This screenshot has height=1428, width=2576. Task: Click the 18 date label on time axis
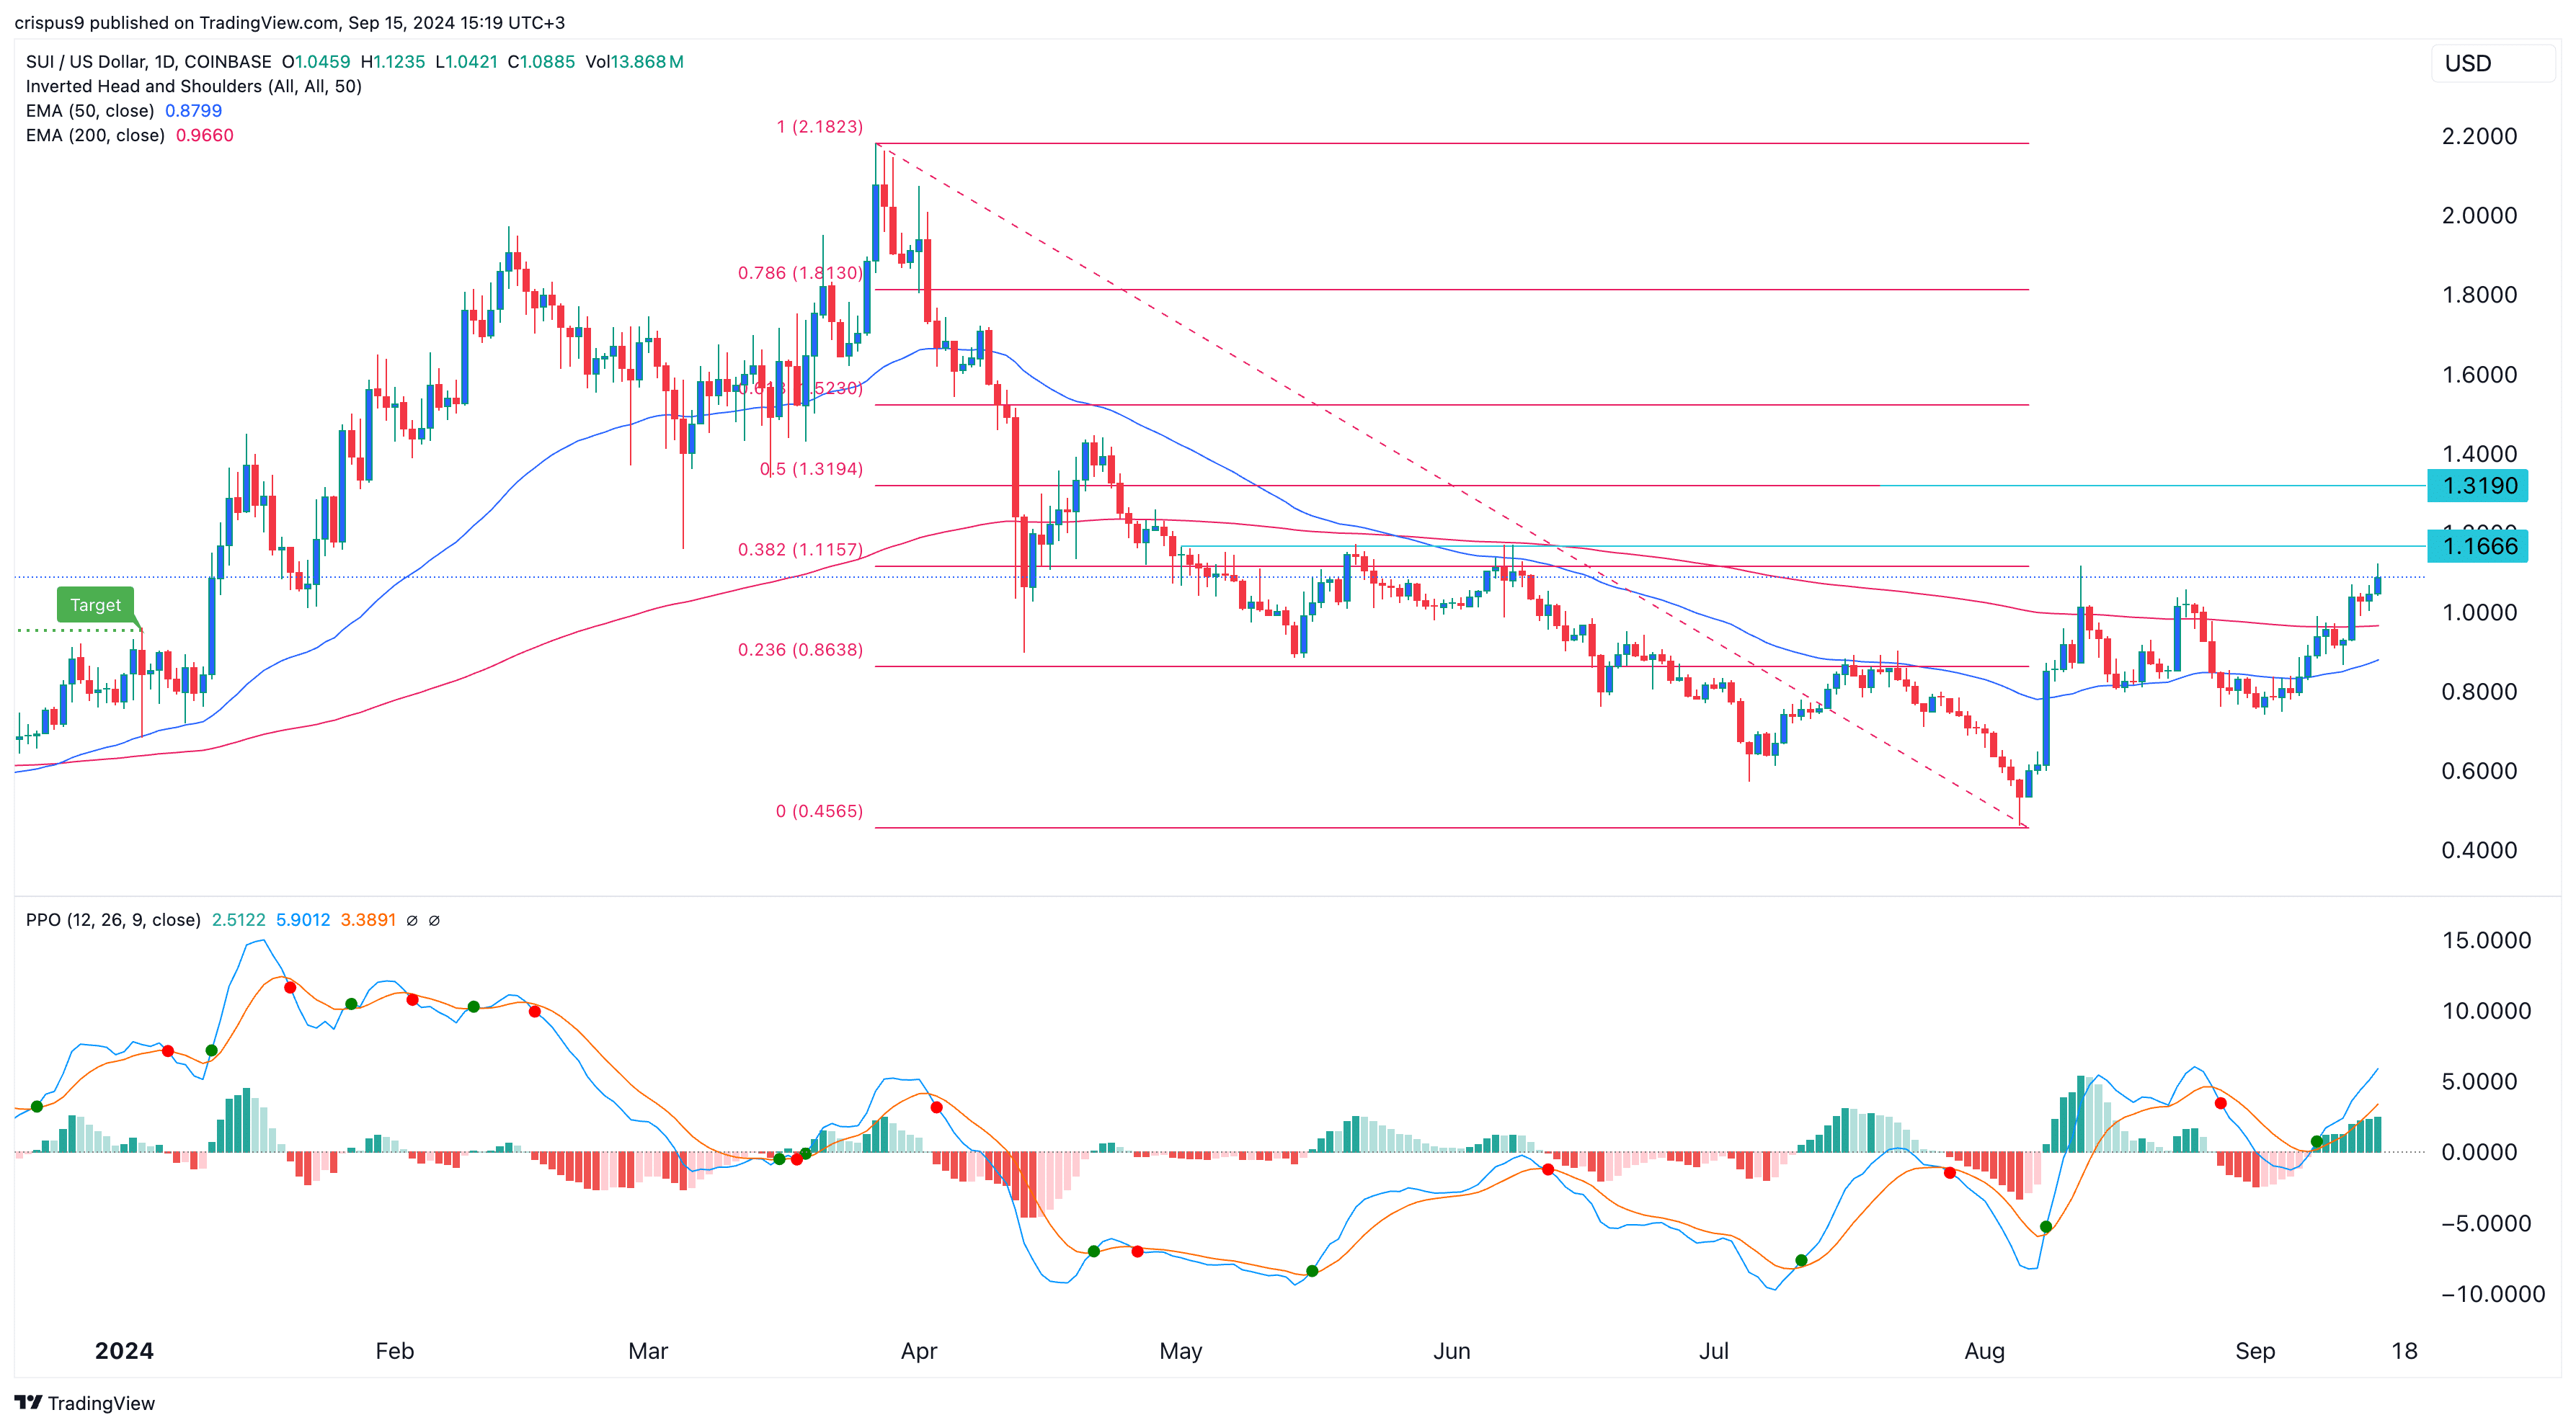[2404, 1352]
